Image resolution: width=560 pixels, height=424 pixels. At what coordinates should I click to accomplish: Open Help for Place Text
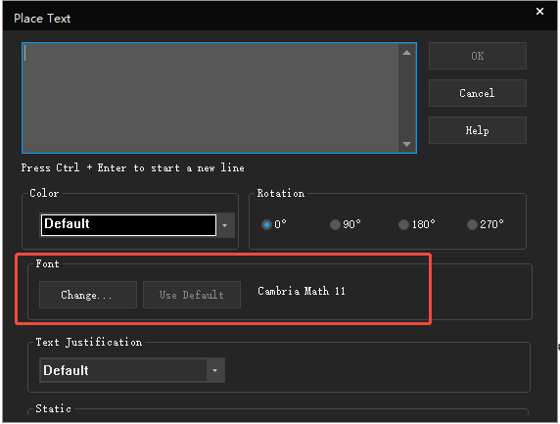pos(478,130)
